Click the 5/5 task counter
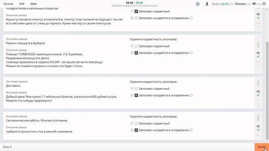269x151 pixels. (258, 118)
